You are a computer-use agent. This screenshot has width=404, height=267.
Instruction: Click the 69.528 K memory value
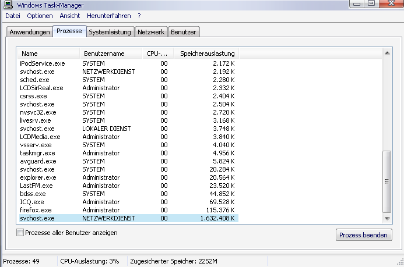click(x=222, y=202)
